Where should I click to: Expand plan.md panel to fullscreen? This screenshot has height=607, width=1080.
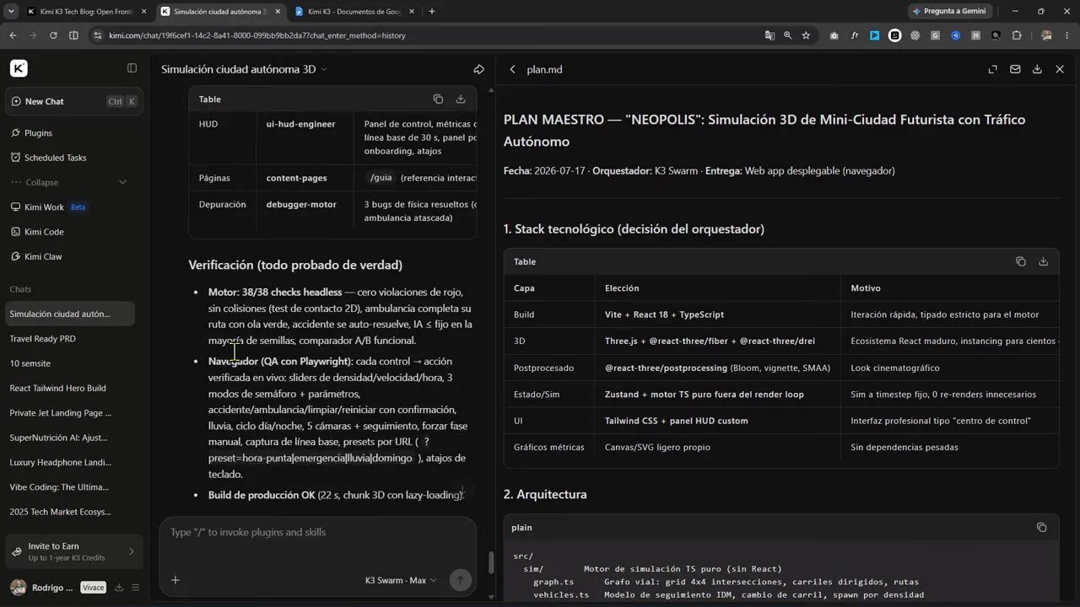pos(993,69)
